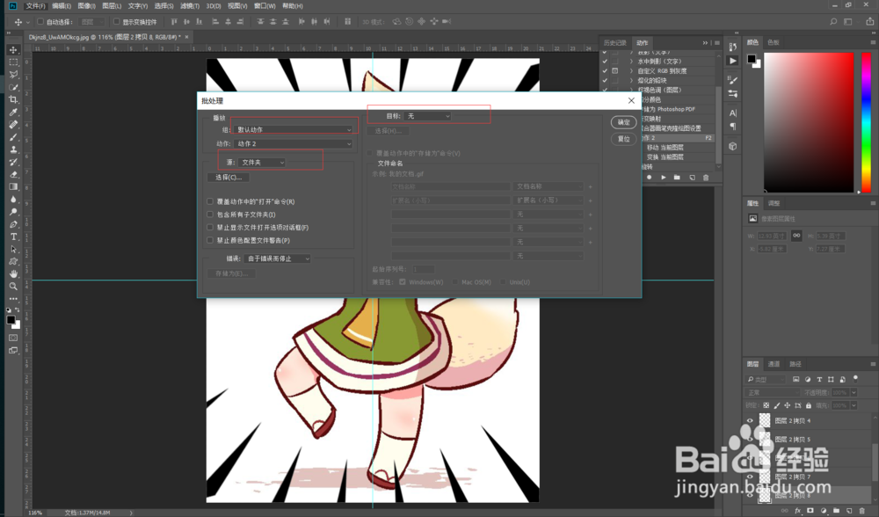879x517 pixels.
Task: Add a layer mask from Layers panel
Action: (810, 511)
